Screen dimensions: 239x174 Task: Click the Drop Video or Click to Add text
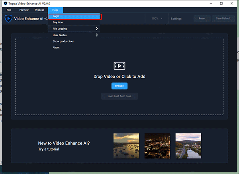tap(119, 76)
